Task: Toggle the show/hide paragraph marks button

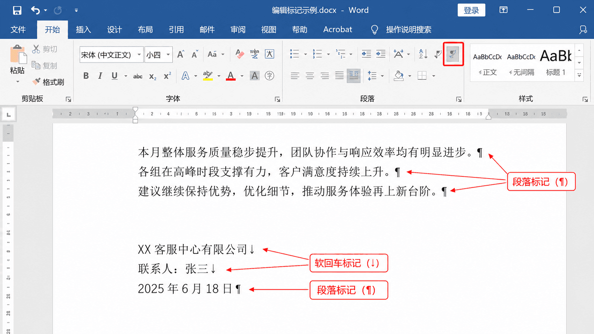Action: [453, 54]
